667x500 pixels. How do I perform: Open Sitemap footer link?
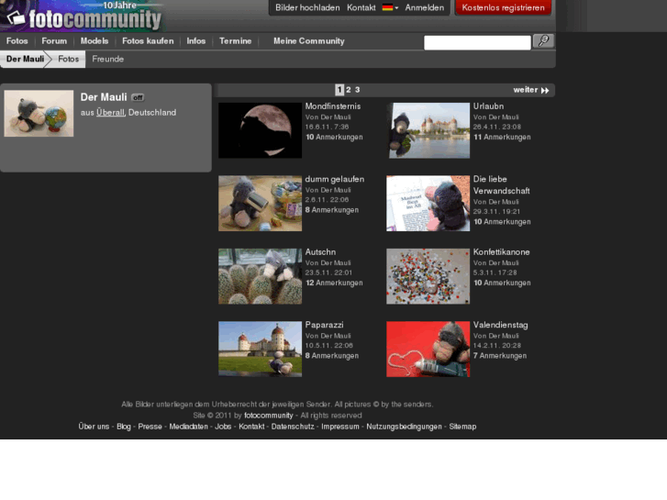(x=462, y=427)
